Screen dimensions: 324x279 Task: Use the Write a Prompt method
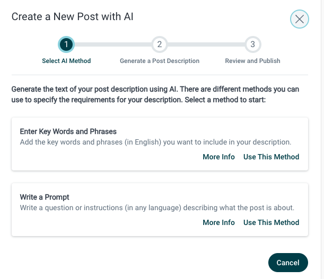coord(271,222)
